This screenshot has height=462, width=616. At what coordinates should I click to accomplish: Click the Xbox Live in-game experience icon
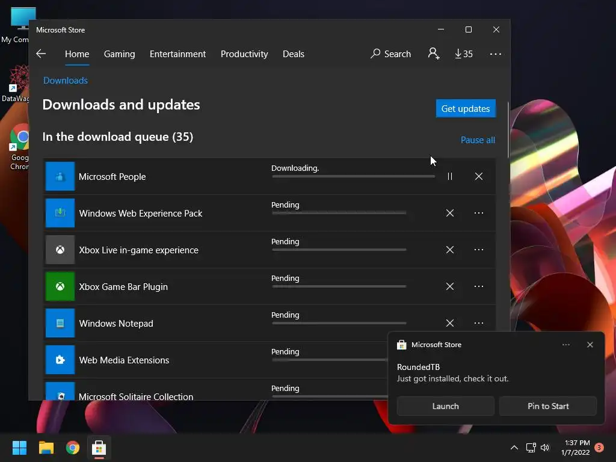click(60, 250)
